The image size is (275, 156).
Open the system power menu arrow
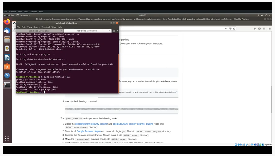pyautogui.click(x=270, y=15)
